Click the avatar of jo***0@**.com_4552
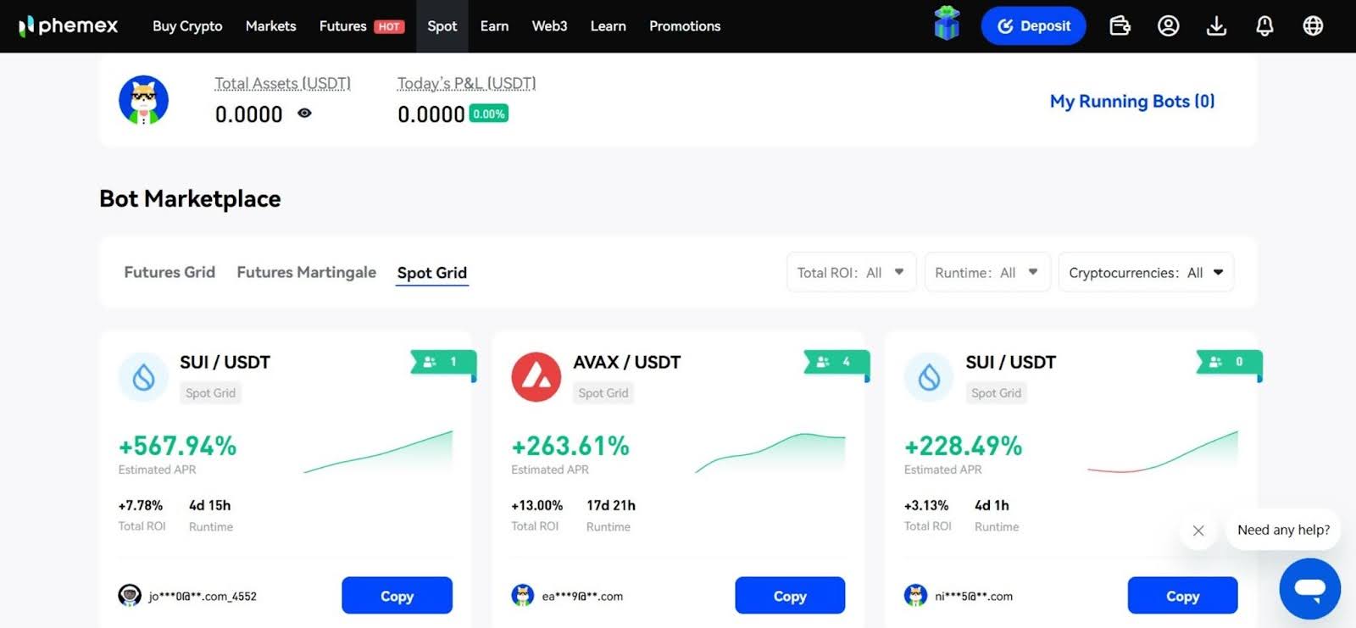The image size is (1356, 628). (130, 596)
